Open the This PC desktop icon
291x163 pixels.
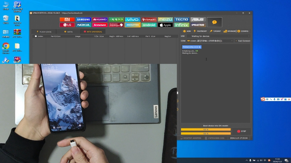[6, 6]
